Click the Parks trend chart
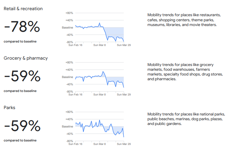Viewport: 229px width, 150px height. (99, 127)
